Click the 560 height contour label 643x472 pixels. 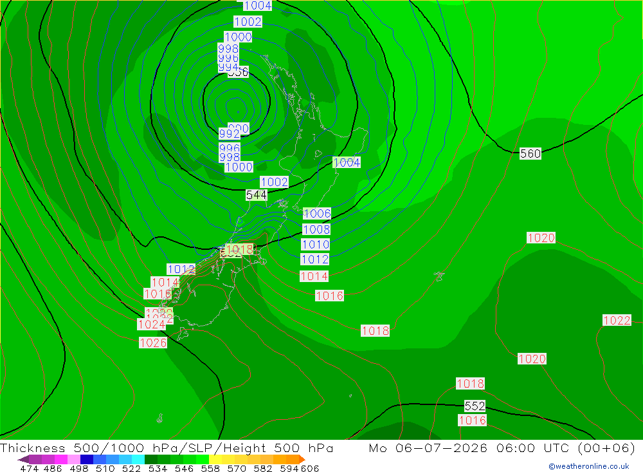pos(530,154)
